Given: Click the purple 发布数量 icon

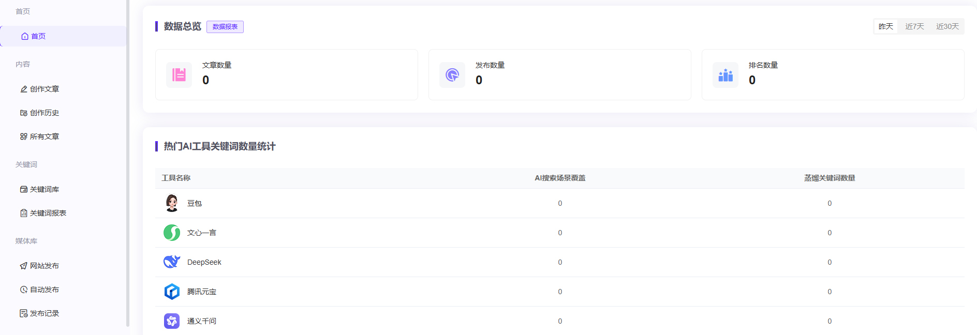Looking at the screenshot, I should pyautogui.click(x=452, y=75).
